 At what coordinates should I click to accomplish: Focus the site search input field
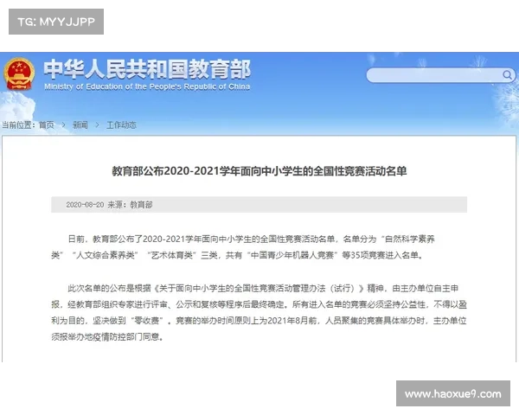[440, 75]
